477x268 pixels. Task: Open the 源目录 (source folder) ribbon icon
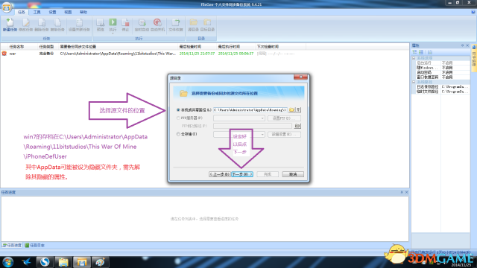pos(193,25)
